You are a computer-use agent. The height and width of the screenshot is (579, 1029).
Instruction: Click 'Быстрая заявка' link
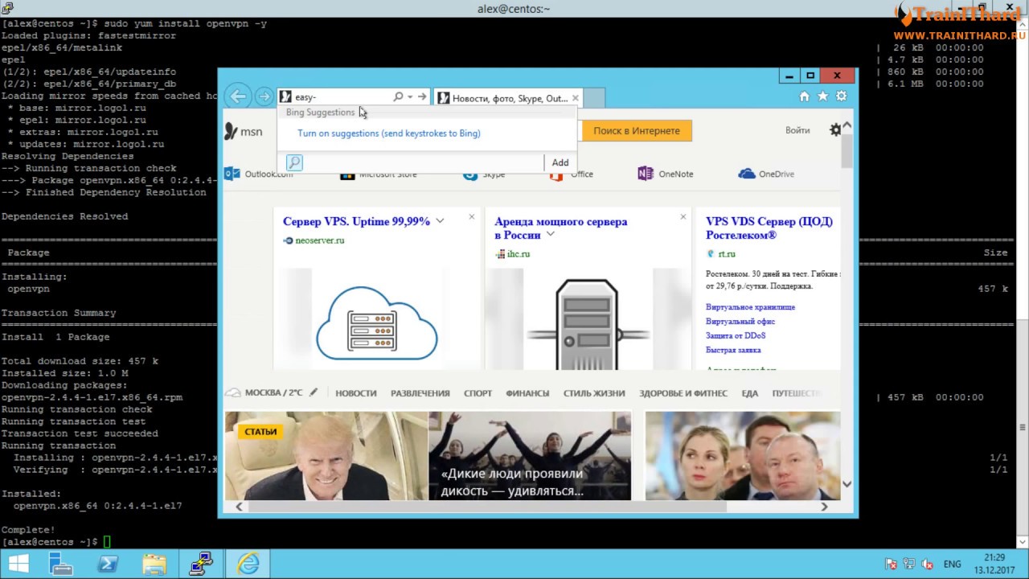click(733, 350)
